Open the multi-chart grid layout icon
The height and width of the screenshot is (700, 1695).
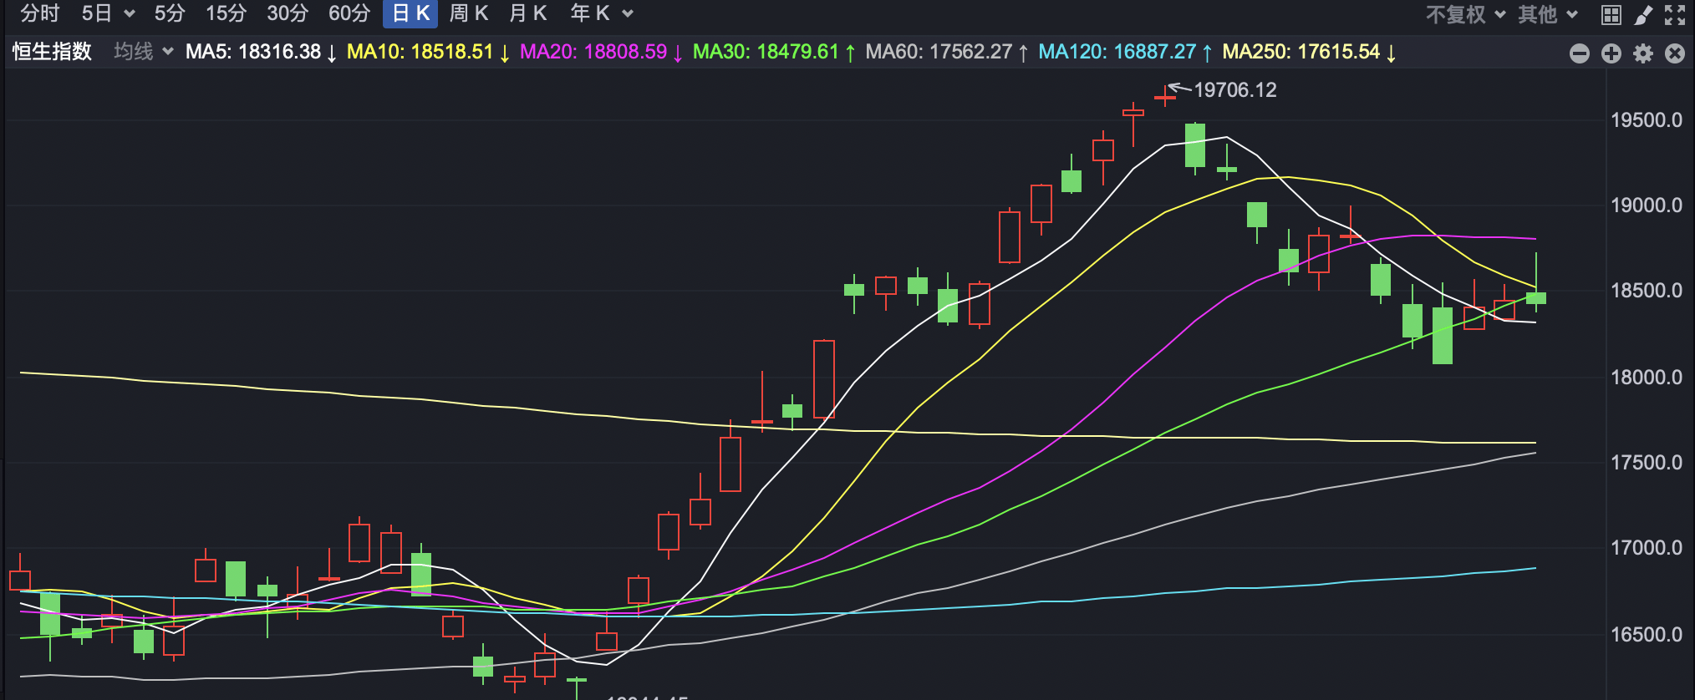click(x=1611, y=14)
